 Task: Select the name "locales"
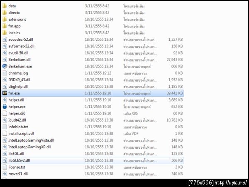coord(14,32)
